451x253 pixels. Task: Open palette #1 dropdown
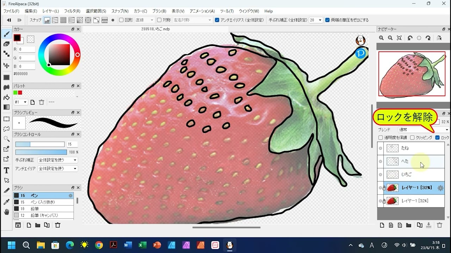21,102
